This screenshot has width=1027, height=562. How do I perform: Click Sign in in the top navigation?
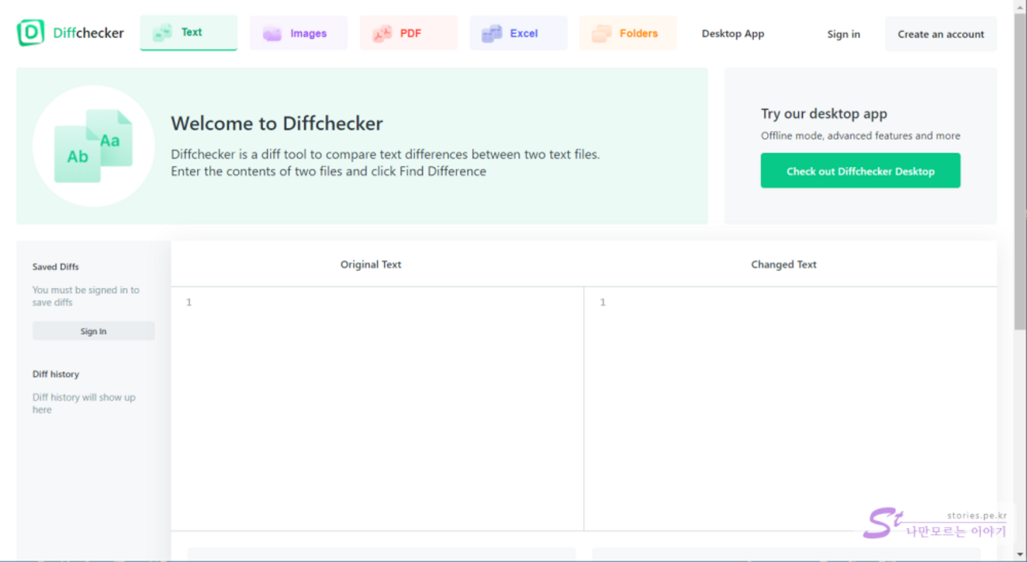click(843, 34)
